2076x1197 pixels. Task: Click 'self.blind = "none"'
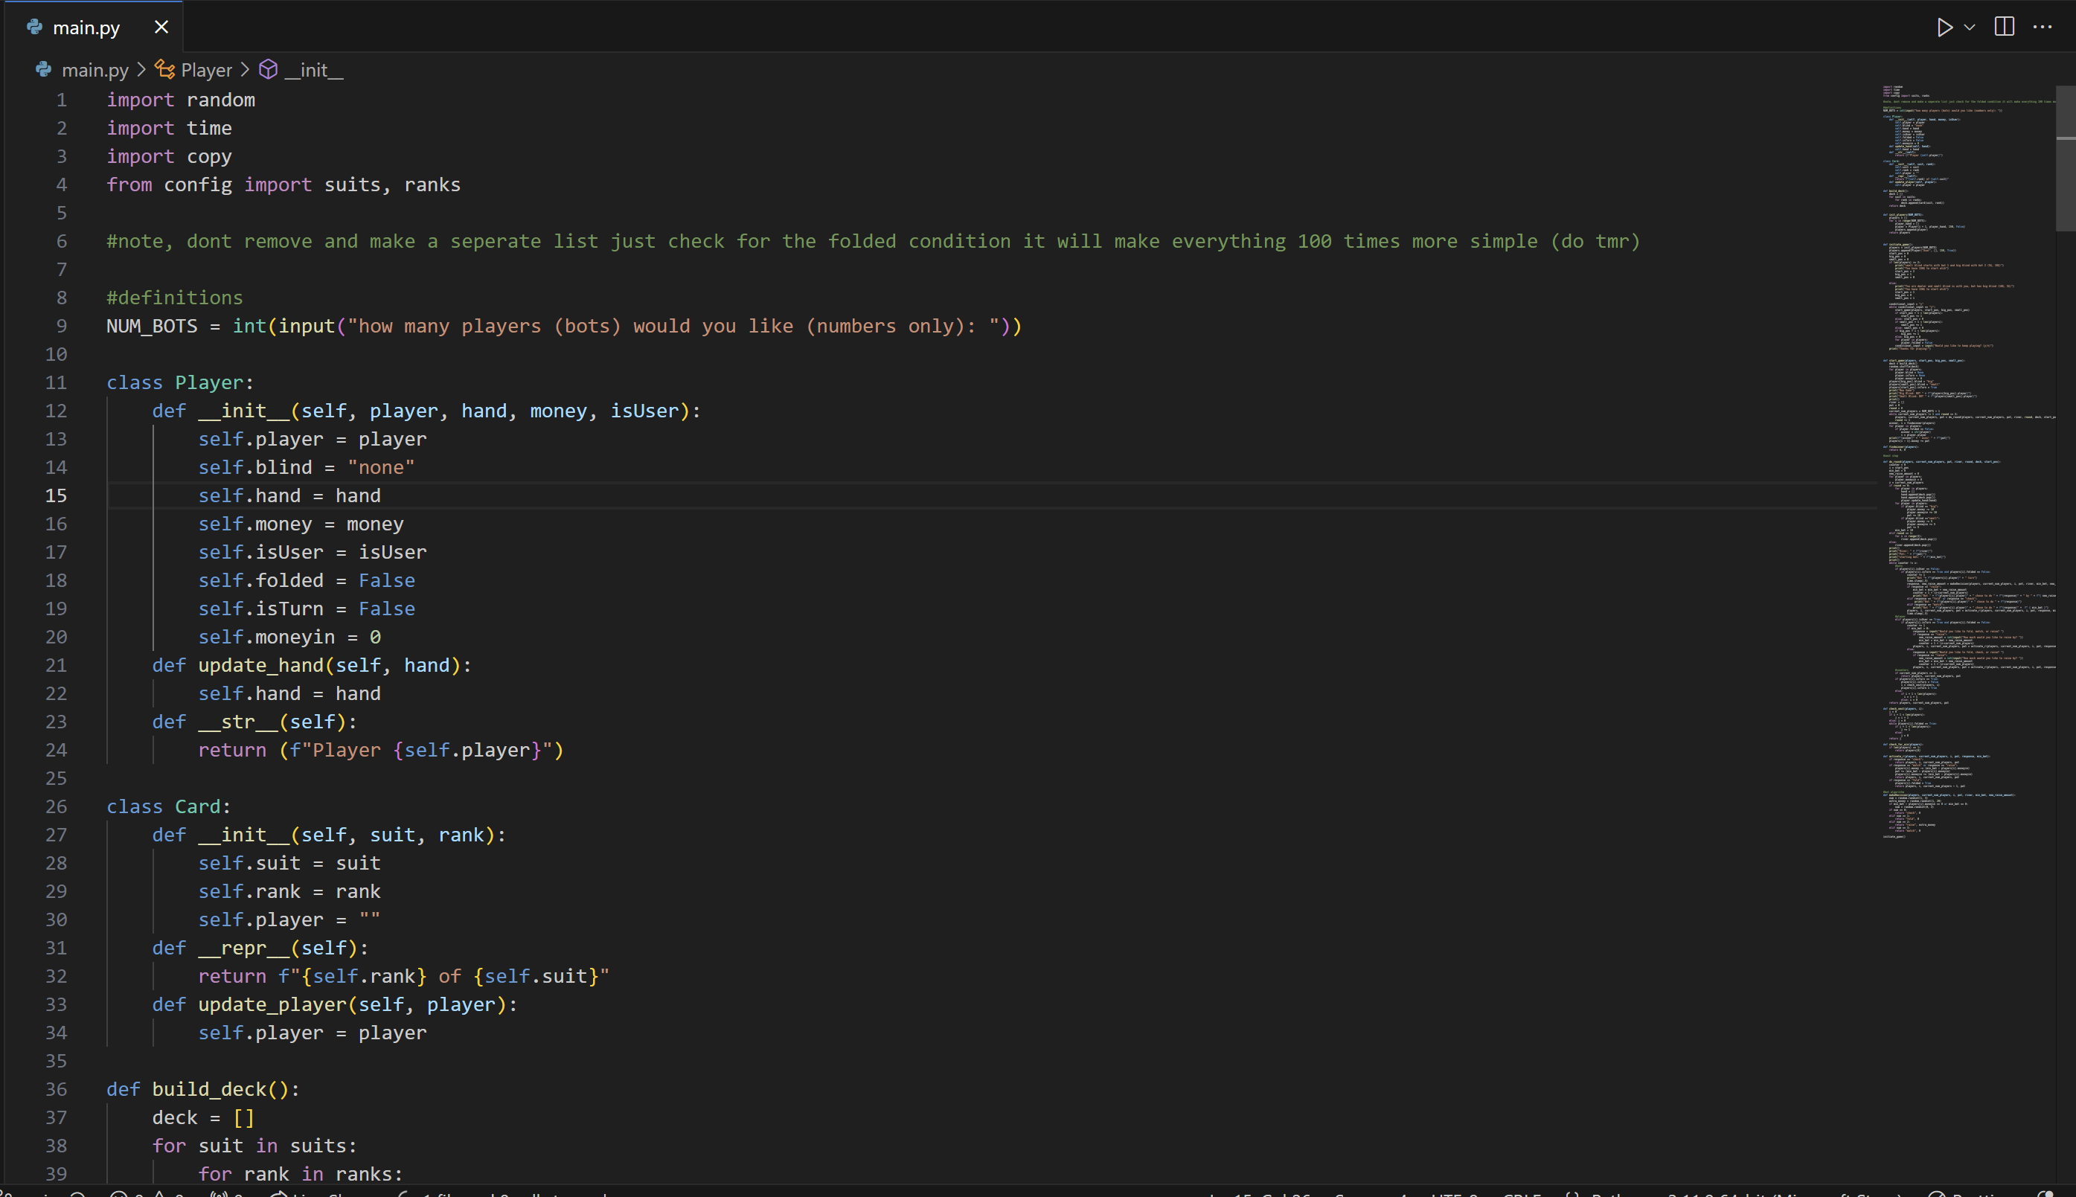click(x=307, y=468)
